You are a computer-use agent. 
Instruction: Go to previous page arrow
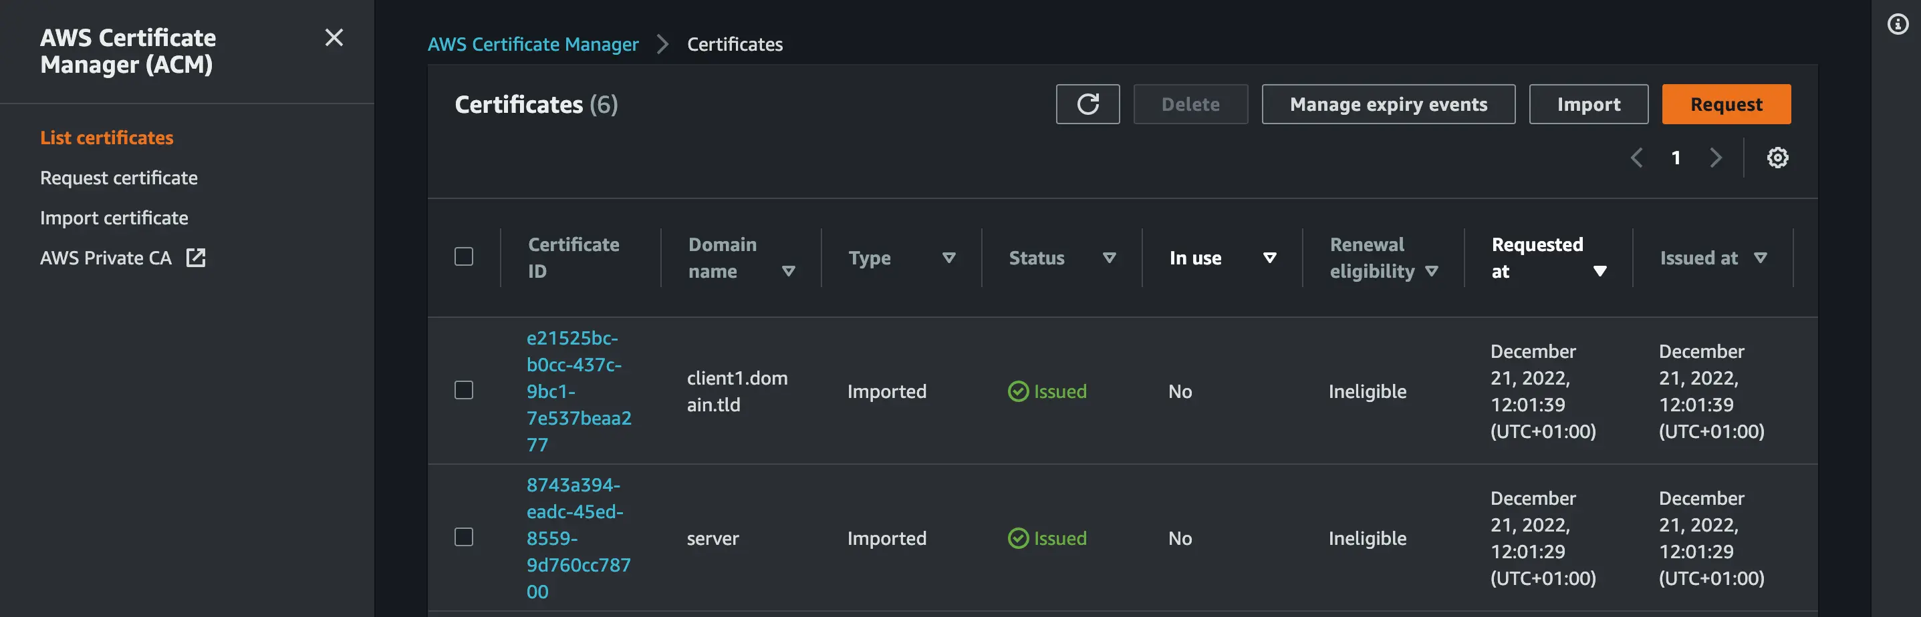(1636, 157)
